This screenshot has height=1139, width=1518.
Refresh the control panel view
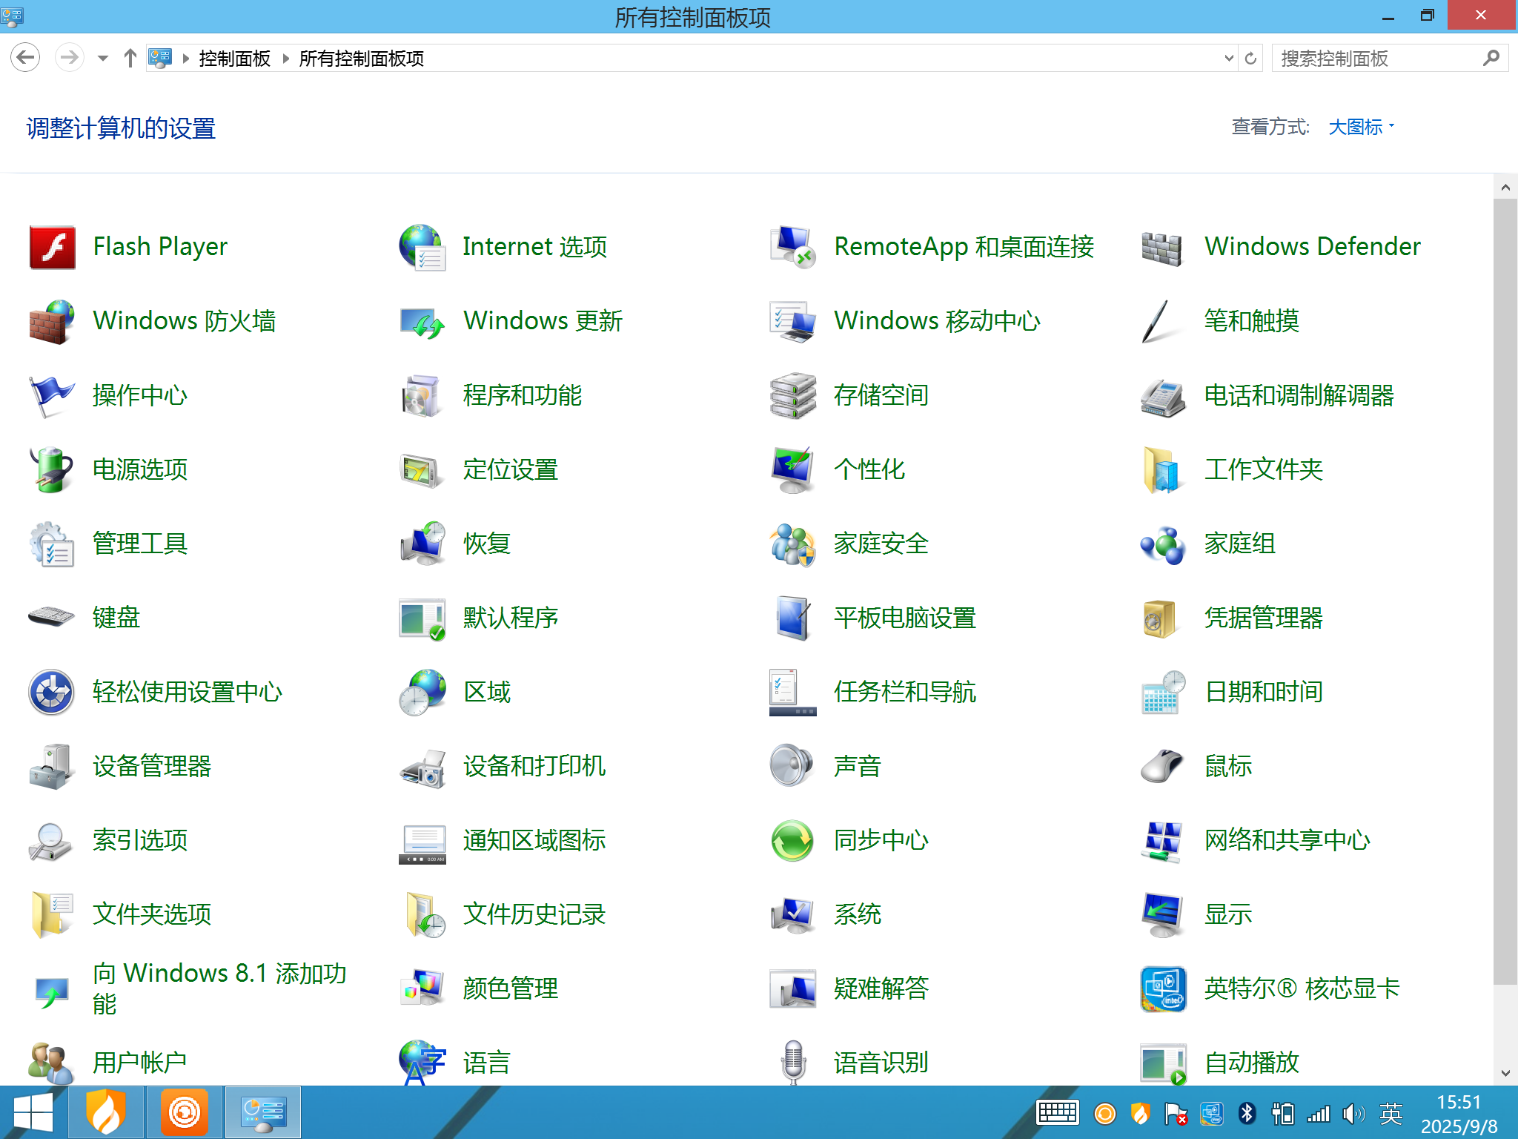pos(1251,58)
